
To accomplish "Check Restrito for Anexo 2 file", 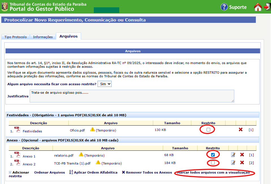I will pyautogui.click(x=213, y=163).
